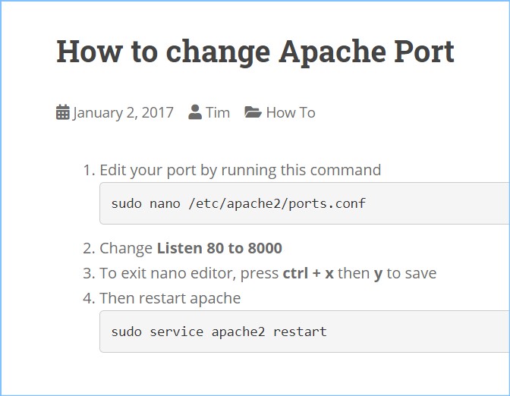Click the bold "y" key text
The image size is (510, 396).
[378, 273]
